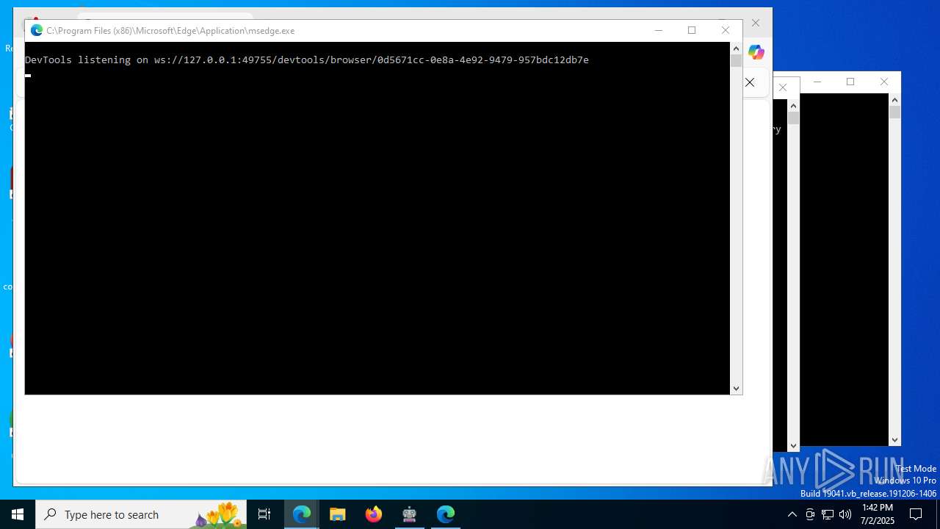
Task: Show hidden system tray icons
Action: click(792, 514)
